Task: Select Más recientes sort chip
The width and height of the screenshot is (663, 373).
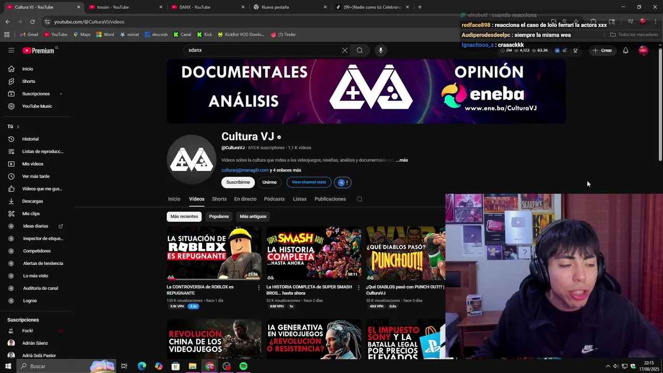Action: point(184,217)
